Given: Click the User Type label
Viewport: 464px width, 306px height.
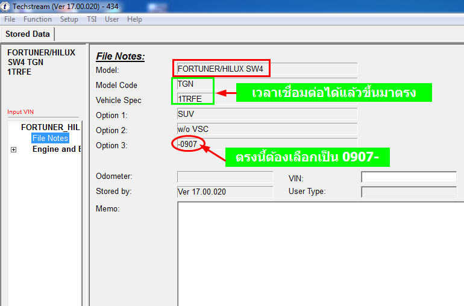Looking at the screenshot, I should click(x=307, y=191).
